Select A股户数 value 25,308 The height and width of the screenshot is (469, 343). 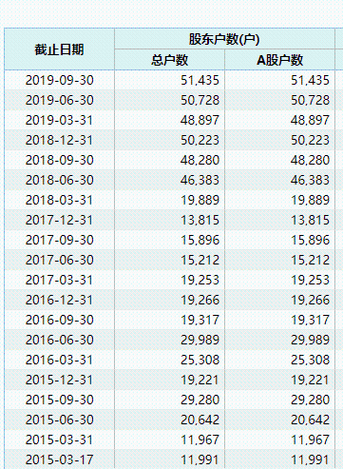(x=310, y=360)
